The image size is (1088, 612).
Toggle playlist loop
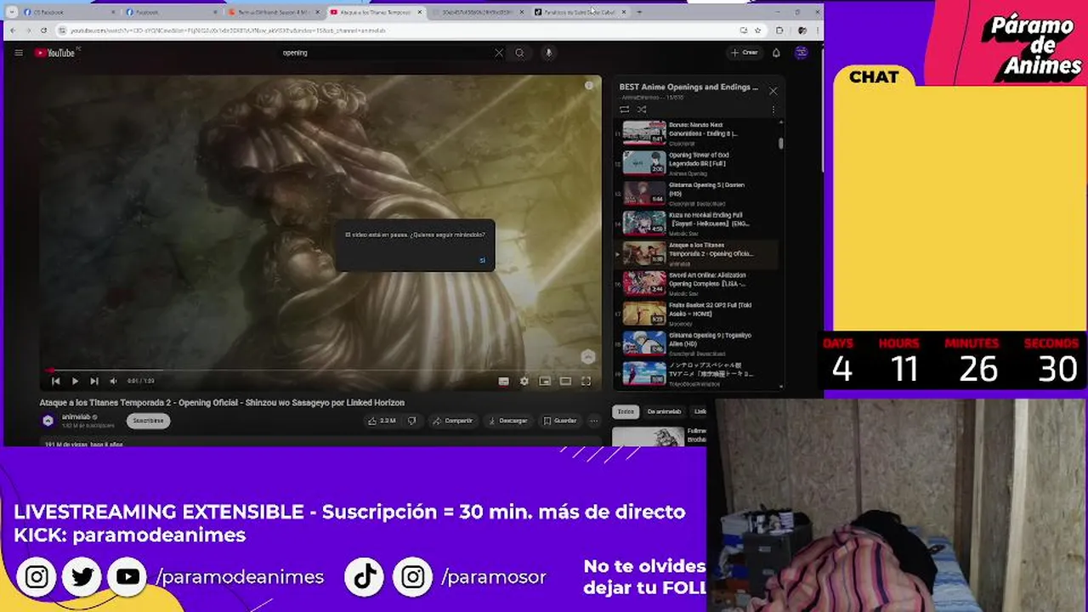coord(625,110)
